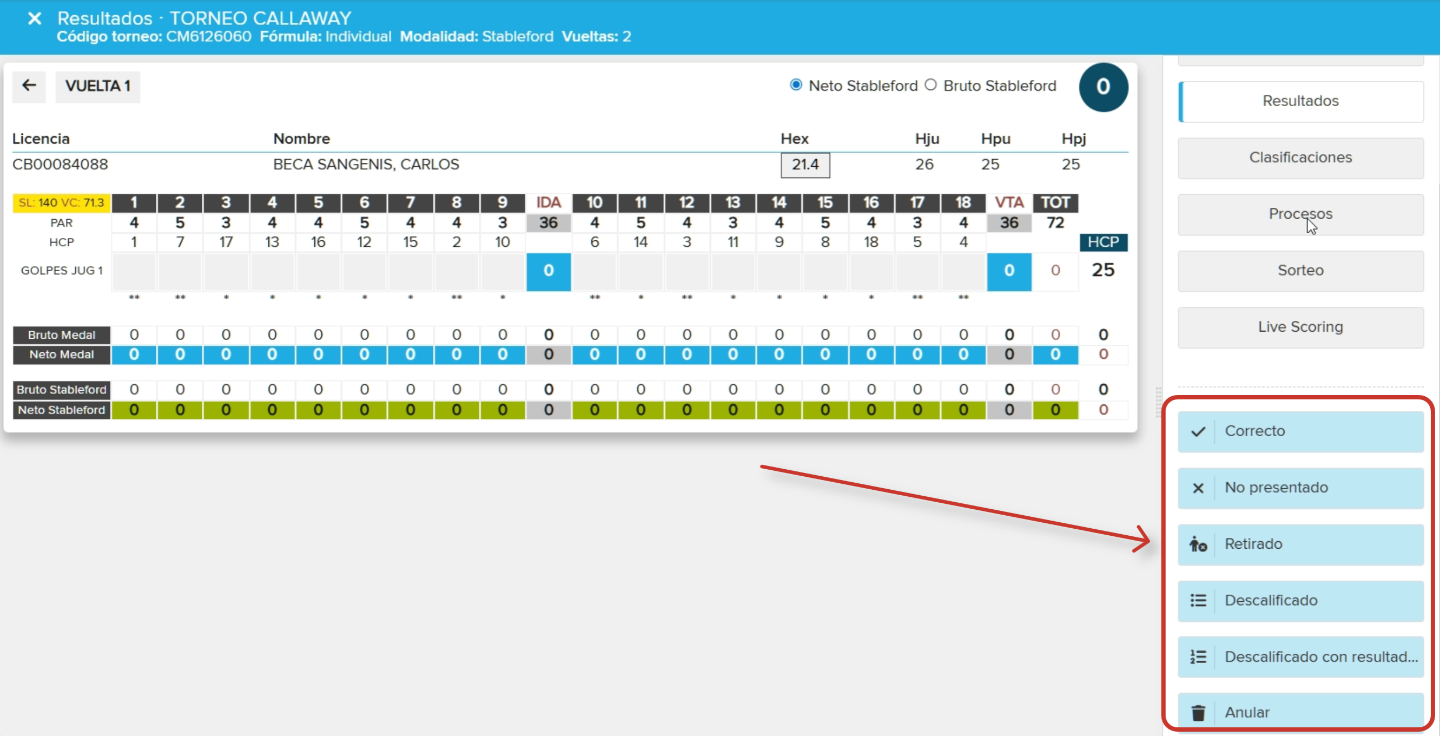Click the numbered list icon on Descalificado con resultado

(1198, 656)
